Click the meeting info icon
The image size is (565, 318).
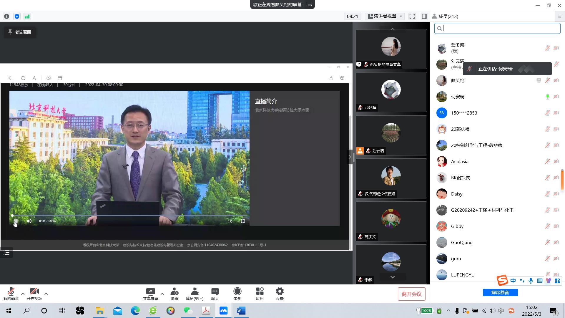click(x=6, y=16)
